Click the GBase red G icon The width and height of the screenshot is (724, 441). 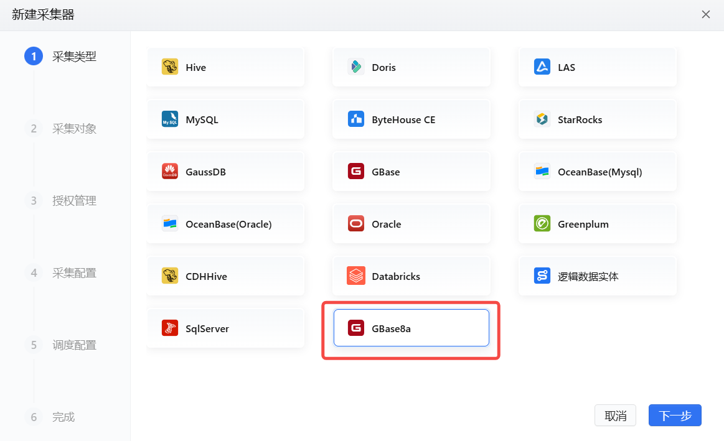tap(356, 171)
